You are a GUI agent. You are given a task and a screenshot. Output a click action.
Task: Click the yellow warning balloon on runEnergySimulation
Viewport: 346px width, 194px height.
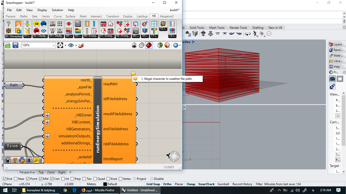click(x=133, y=74)
